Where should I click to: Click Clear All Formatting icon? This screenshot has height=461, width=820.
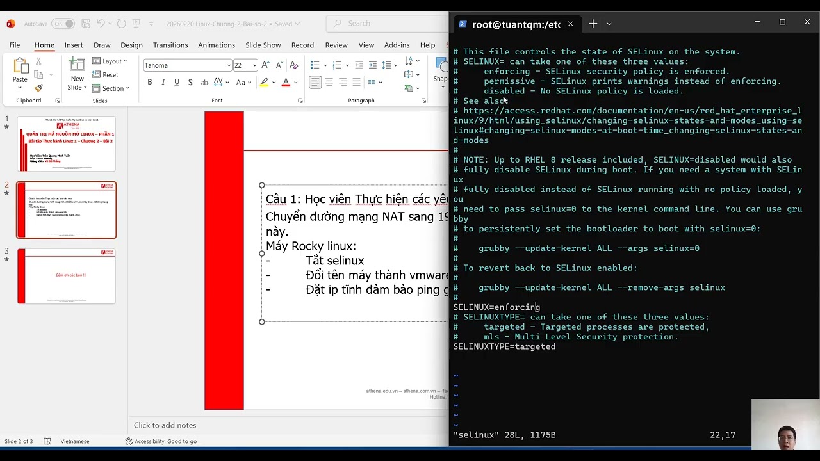tap(294, 65)
